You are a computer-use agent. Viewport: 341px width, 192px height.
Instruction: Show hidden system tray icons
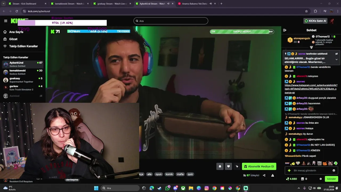pos(299,188)
